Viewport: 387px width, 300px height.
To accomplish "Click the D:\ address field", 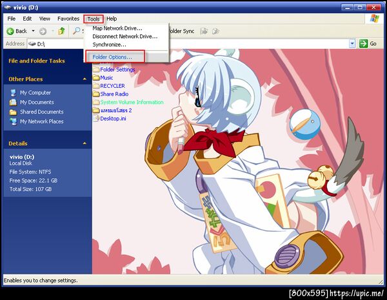I will click(x=188, y=44).
